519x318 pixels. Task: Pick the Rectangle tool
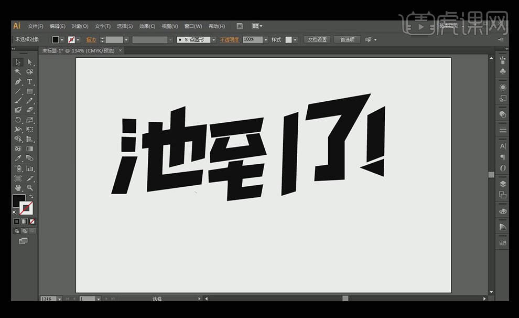click(30, 91)
